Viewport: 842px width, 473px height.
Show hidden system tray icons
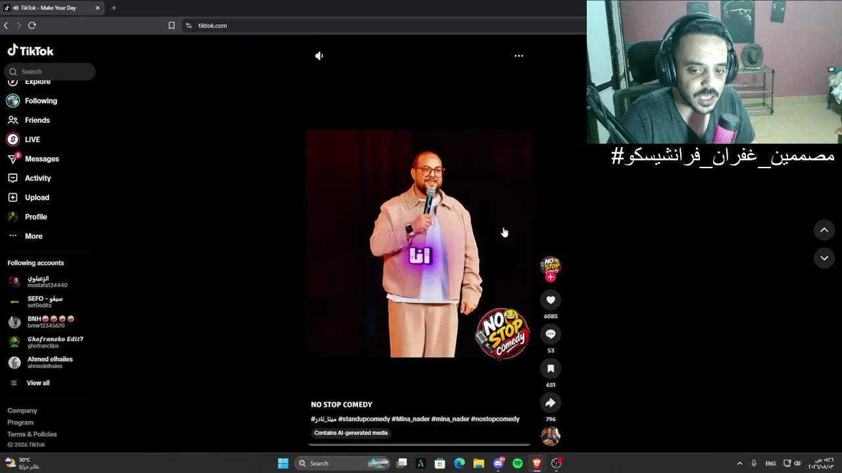[x=739, y=463]
